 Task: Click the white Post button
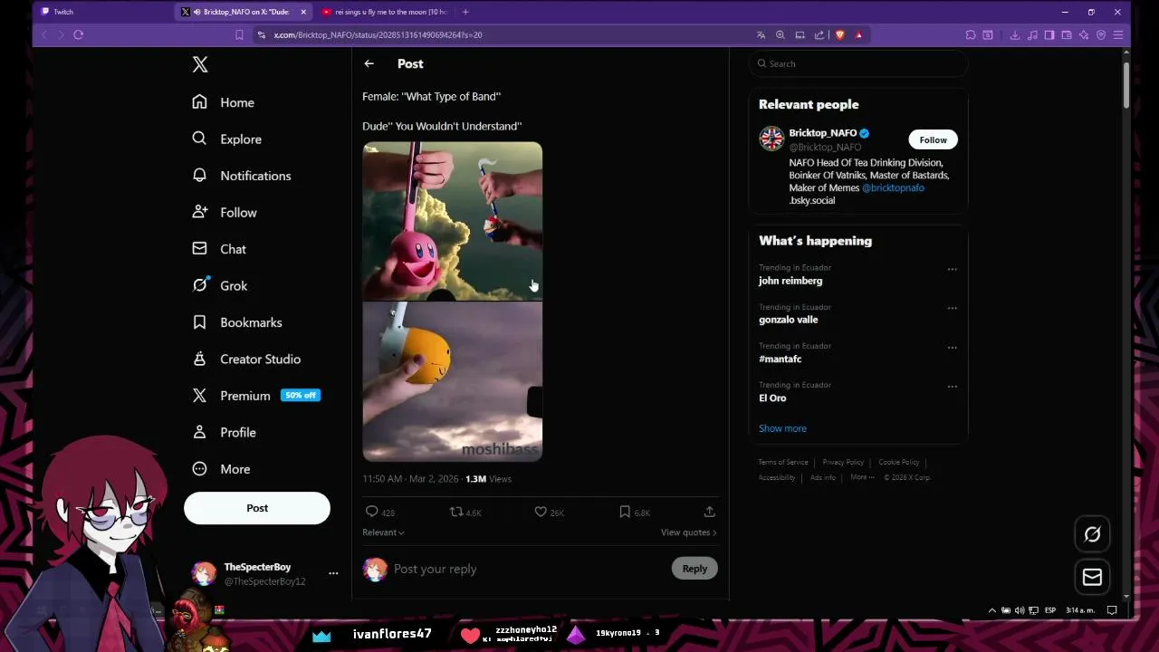click(x=257, y=508)
